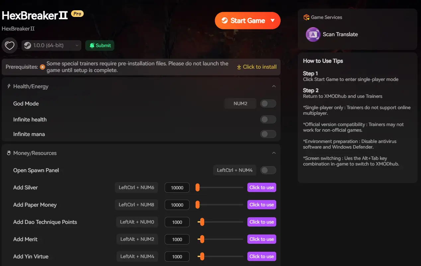Click the Scan Translate icon
The width and height of the screenshot is (421, 266).
tap(312, 34)
